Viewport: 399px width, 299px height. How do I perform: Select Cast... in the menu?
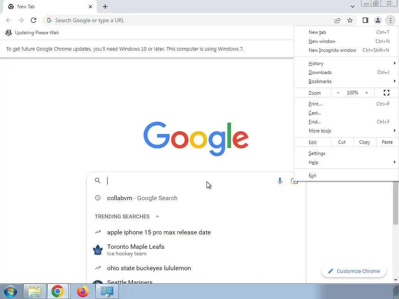346,113
